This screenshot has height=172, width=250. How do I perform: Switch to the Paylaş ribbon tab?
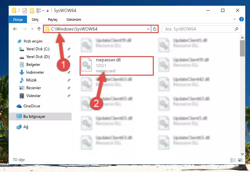53,19
